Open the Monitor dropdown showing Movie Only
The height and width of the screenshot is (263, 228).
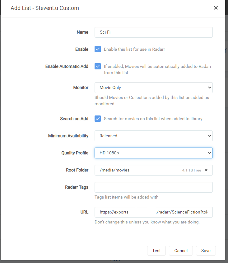coord(153,87)
